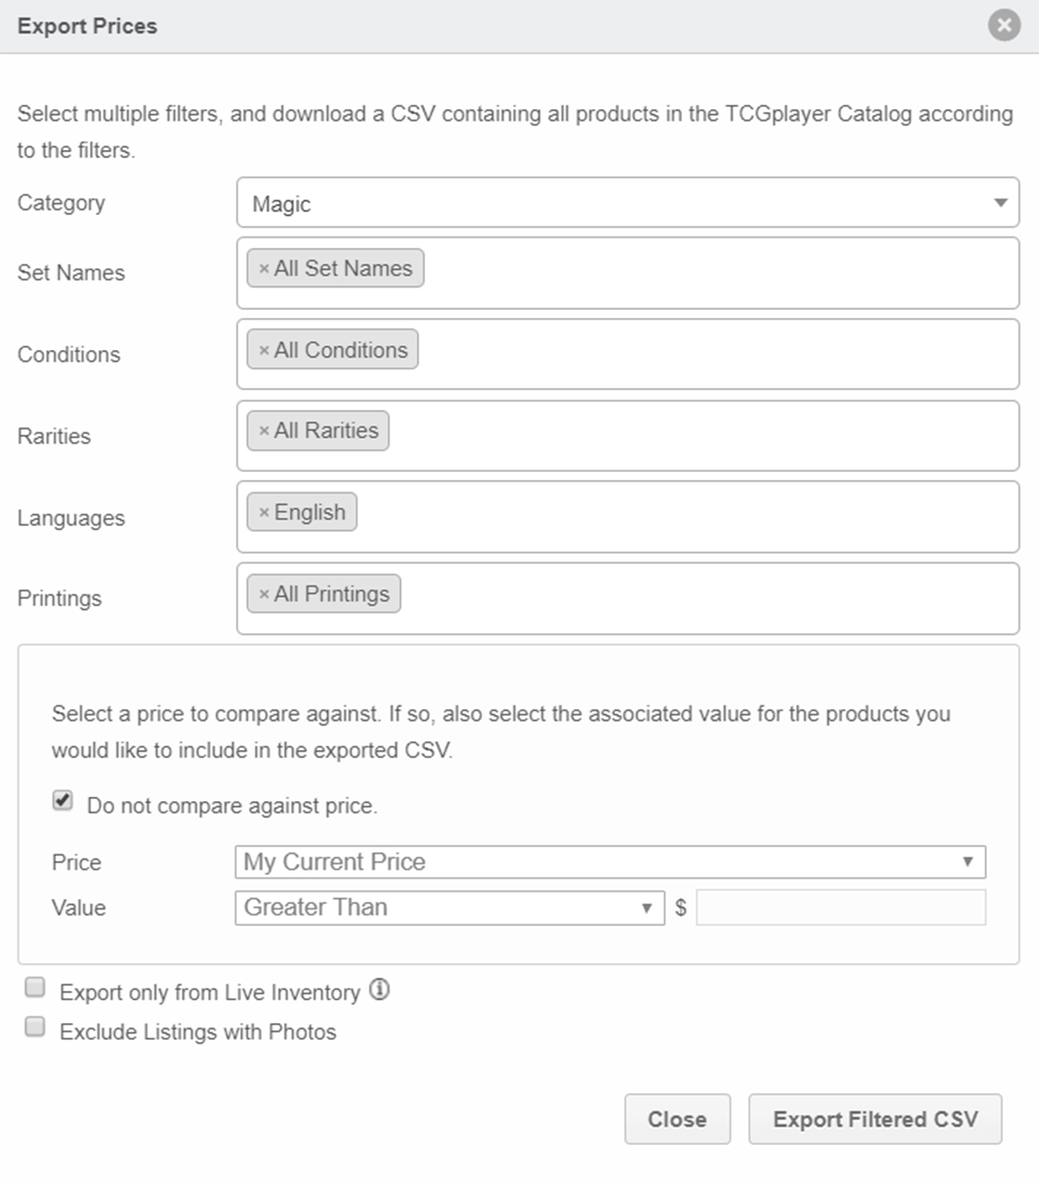Close the Export Prices dialog with X icon
Image resolution: width=1039 pixels, height=1184 pixels.
tap(1004, 26)
